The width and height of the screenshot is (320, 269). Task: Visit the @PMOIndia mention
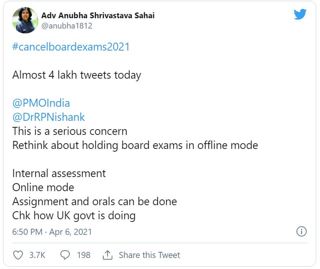pyautogui.click(x=41, y=103)
